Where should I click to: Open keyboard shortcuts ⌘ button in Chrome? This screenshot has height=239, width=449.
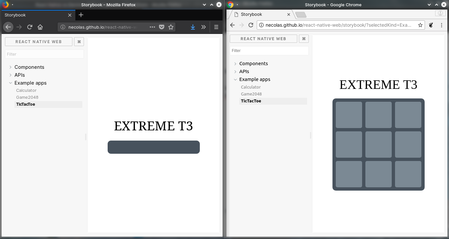pos(304,39)
